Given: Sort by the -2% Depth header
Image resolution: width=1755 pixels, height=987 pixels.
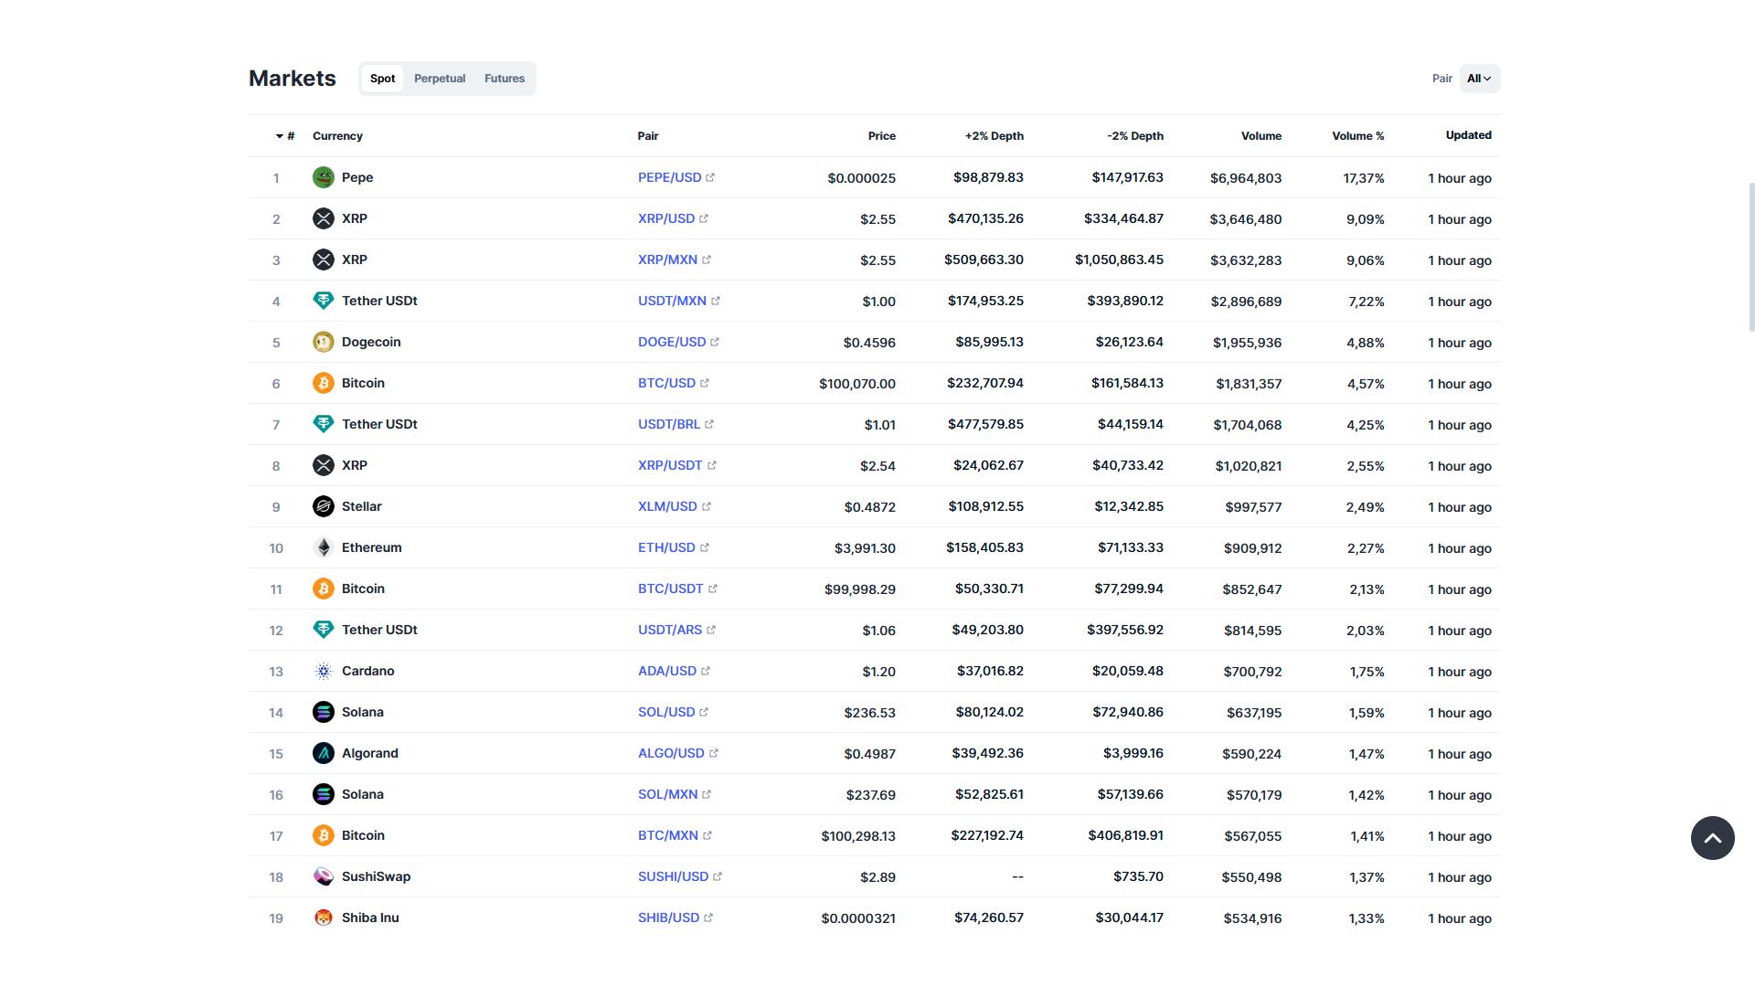Looking at the screenshot, I should [1134, 136].
